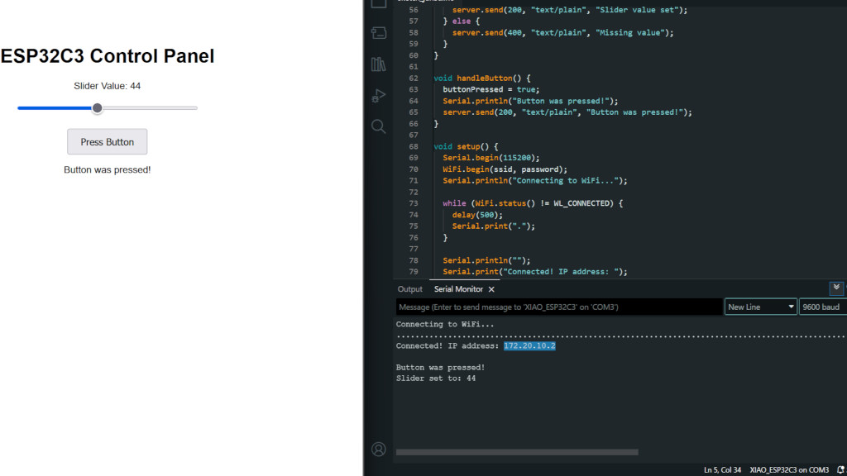Click highlighted IP address 172.20.10.2

(529, 346)
